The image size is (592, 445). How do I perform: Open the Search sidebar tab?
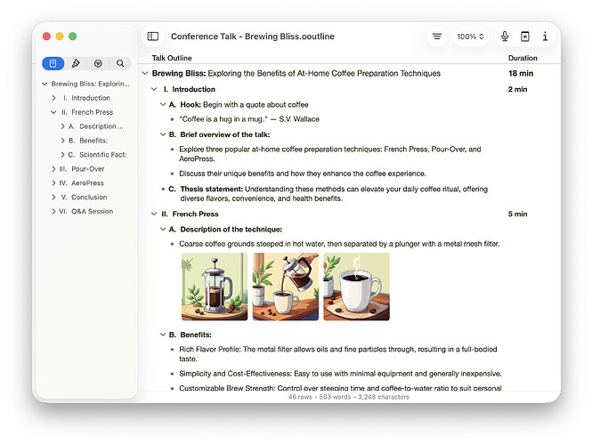coord(120,63)
